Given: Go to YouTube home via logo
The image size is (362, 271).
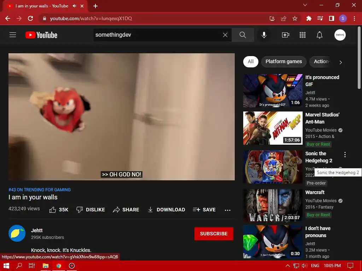Looking at the screenshot, I should click(x=41, y=35).
